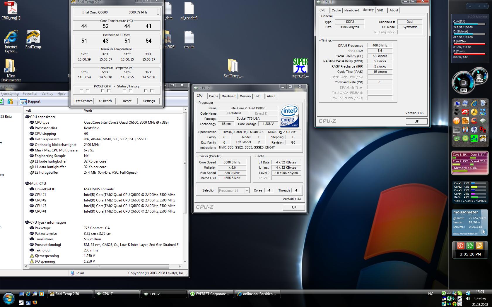Click the Felt column header in EVEREST
Image resolution: width=492 pixels, height=307 pixels.
53,111
